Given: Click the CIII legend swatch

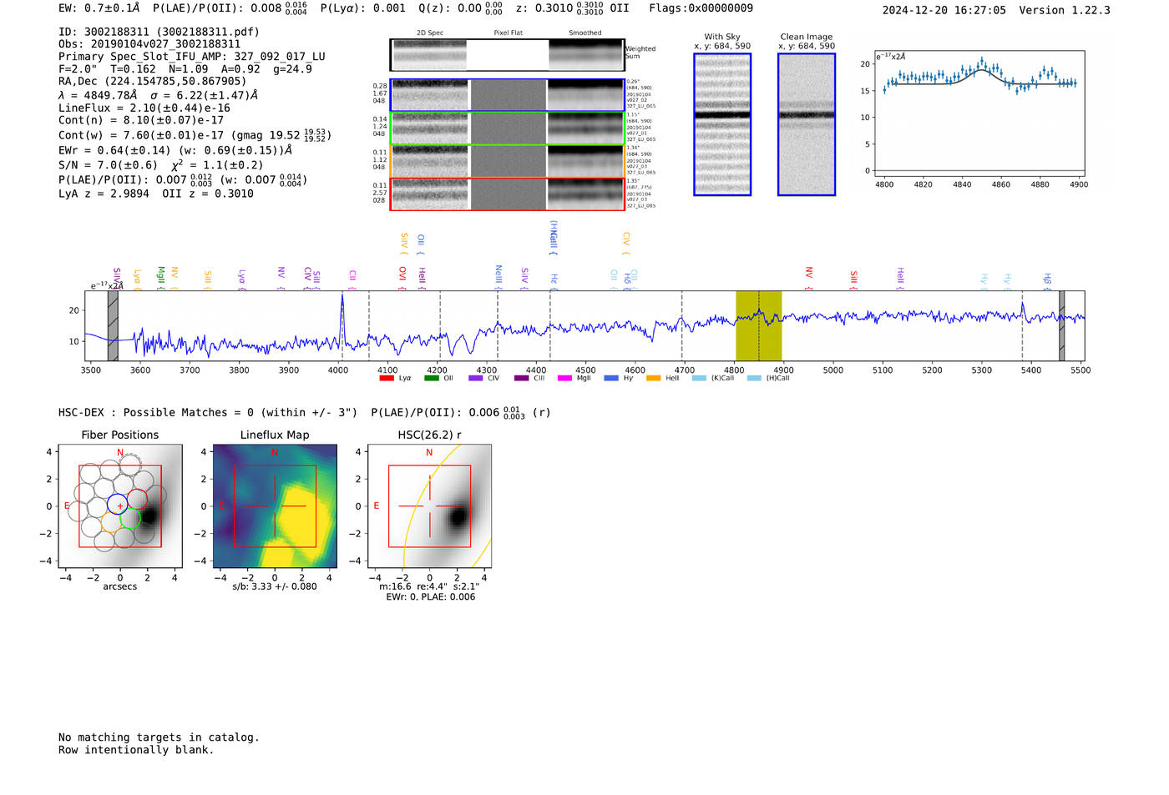Looking at the screenshot, I should 522,378.
